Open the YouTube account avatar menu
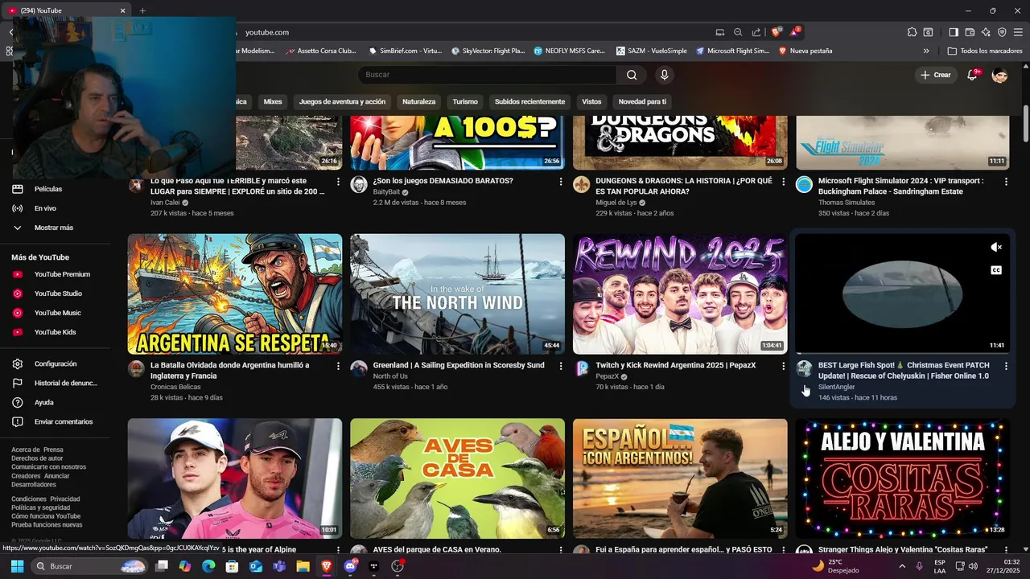This screenshot has height=579, width=1030. pos(1000,75)
